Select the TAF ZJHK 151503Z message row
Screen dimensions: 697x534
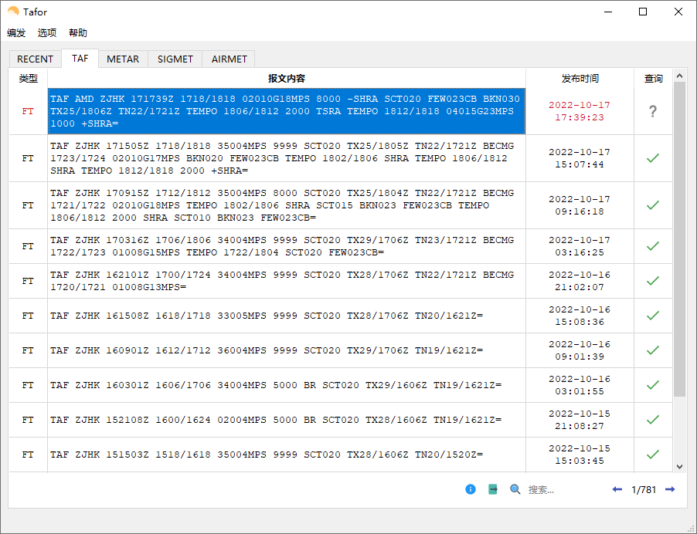(286, 454)
